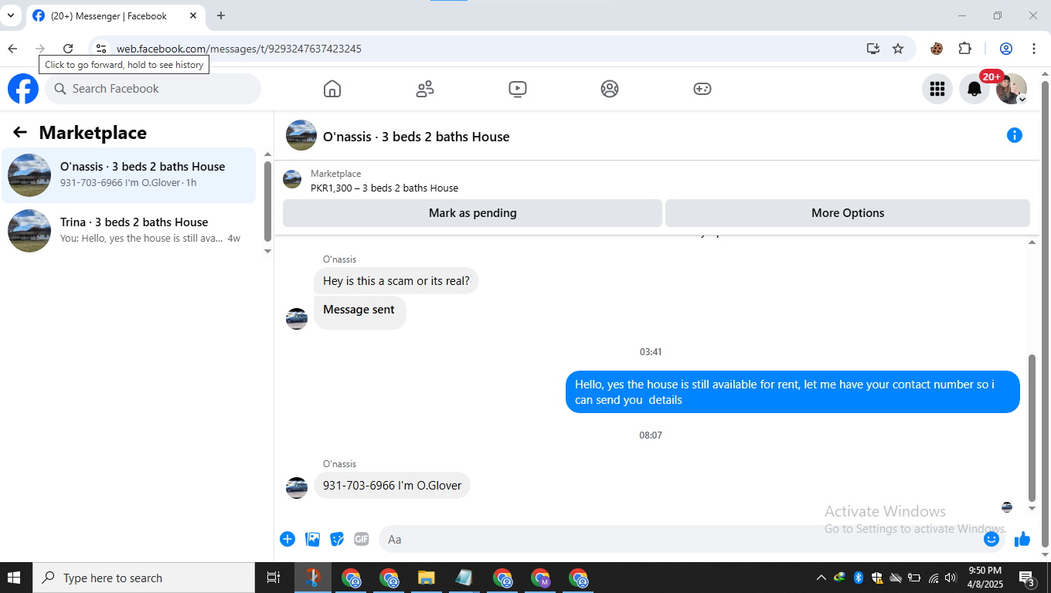Open Chrome three-dot menu
This screenshot has height=593, width=1051.
[x=1034, y=49]
